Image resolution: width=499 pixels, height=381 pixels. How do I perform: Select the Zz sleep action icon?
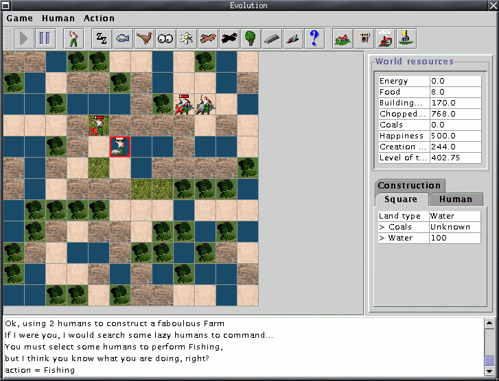coord(102,38)
